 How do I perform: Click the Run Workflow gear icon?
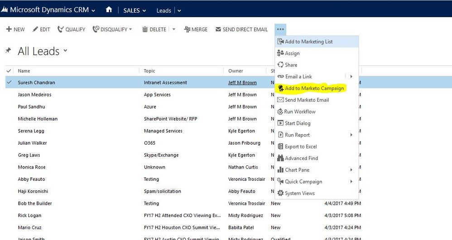[x=280, y=112]
